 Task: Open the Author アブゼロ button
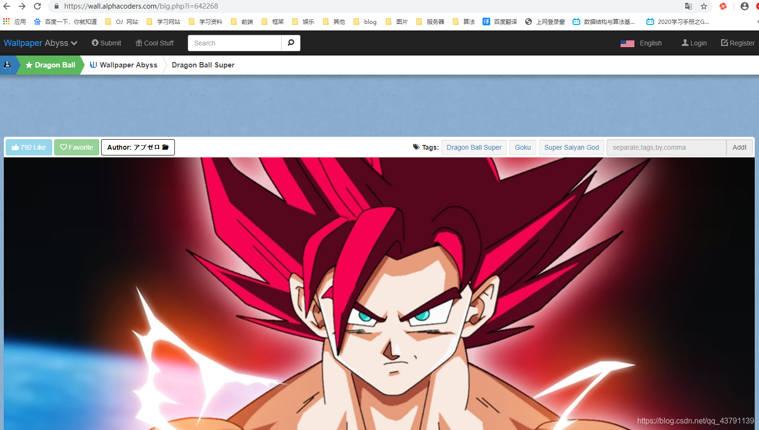tap(138, 147)
